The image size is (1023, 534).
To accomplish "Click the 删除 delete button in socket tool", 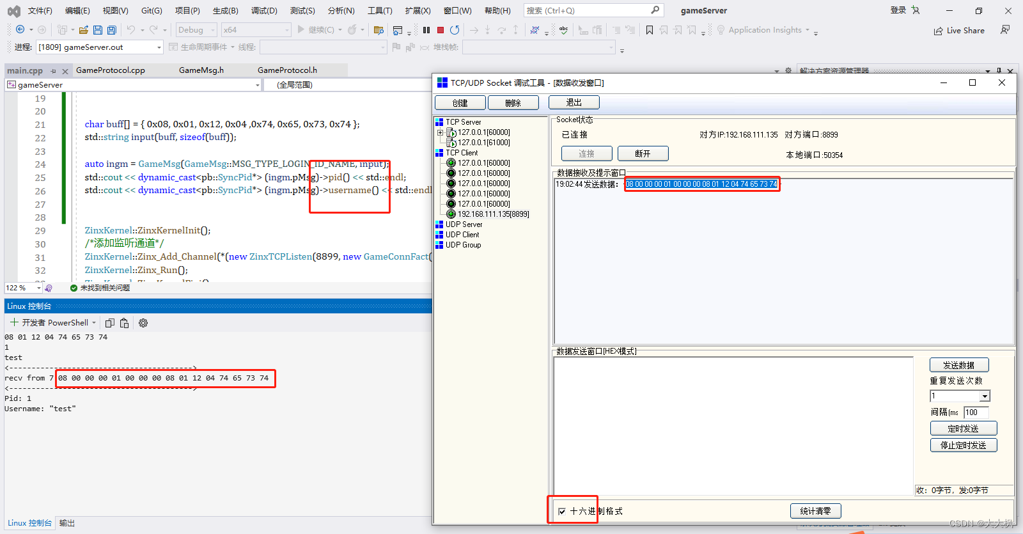I will tap(513, 103).
